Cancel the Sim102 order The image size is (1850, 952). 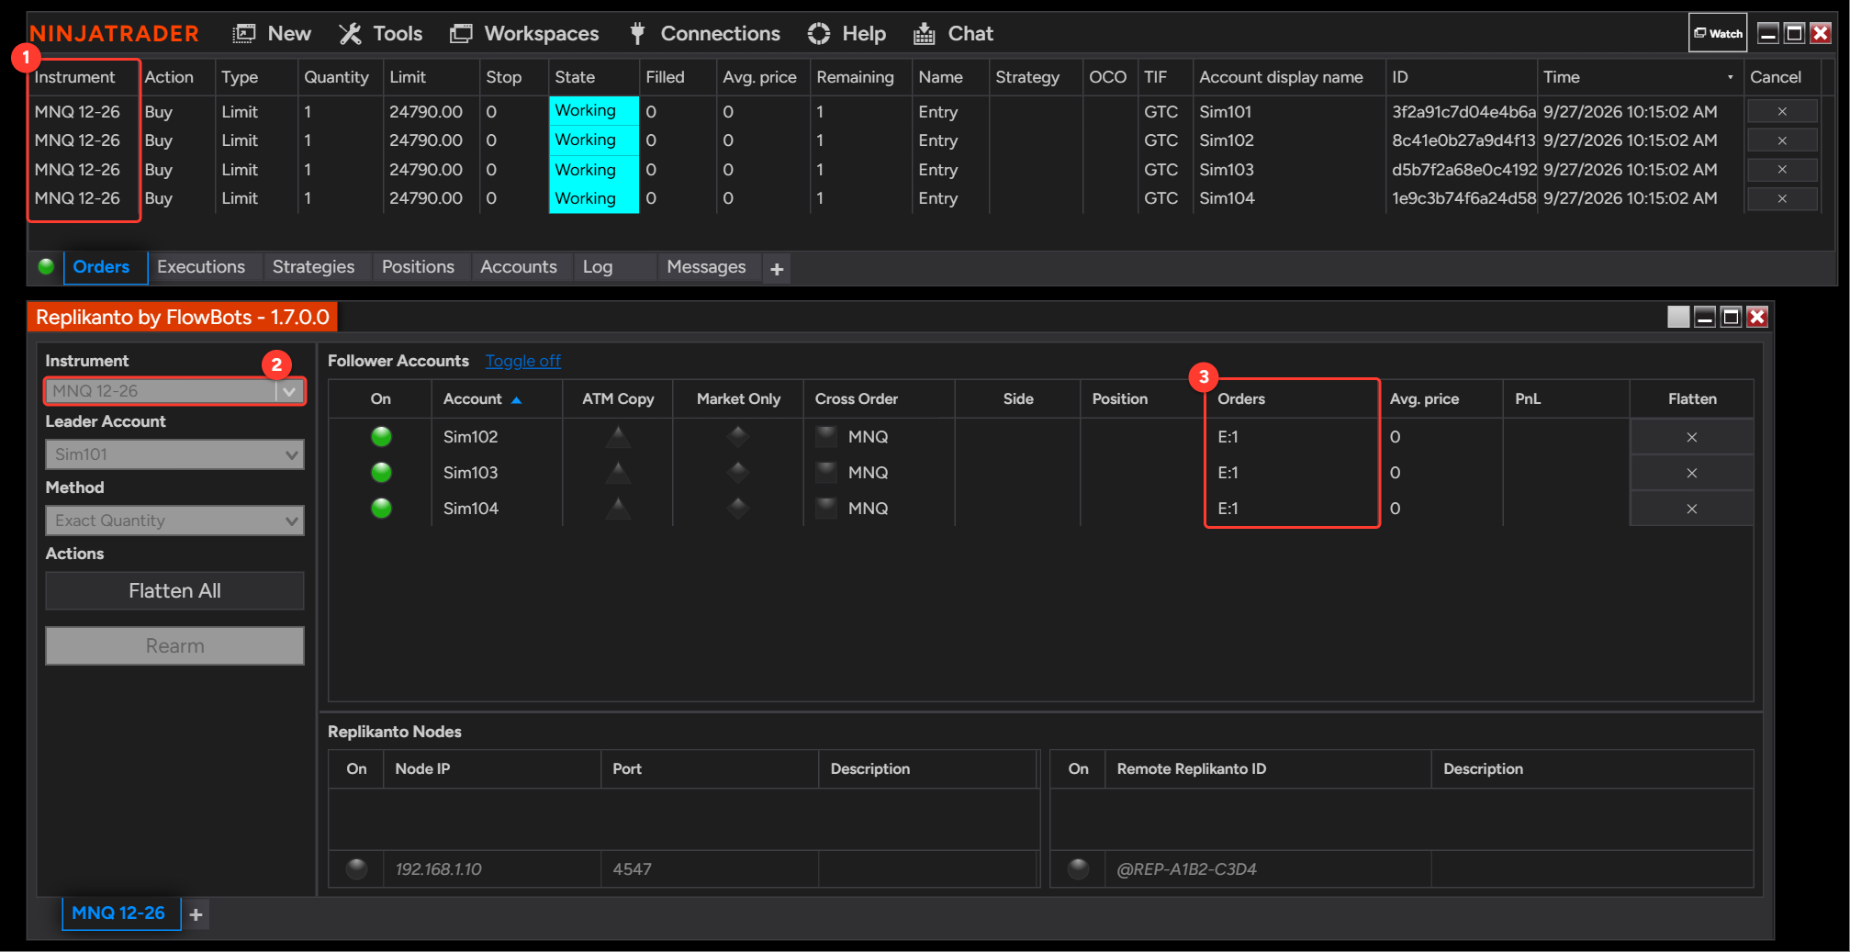[x=1782, y=140]
